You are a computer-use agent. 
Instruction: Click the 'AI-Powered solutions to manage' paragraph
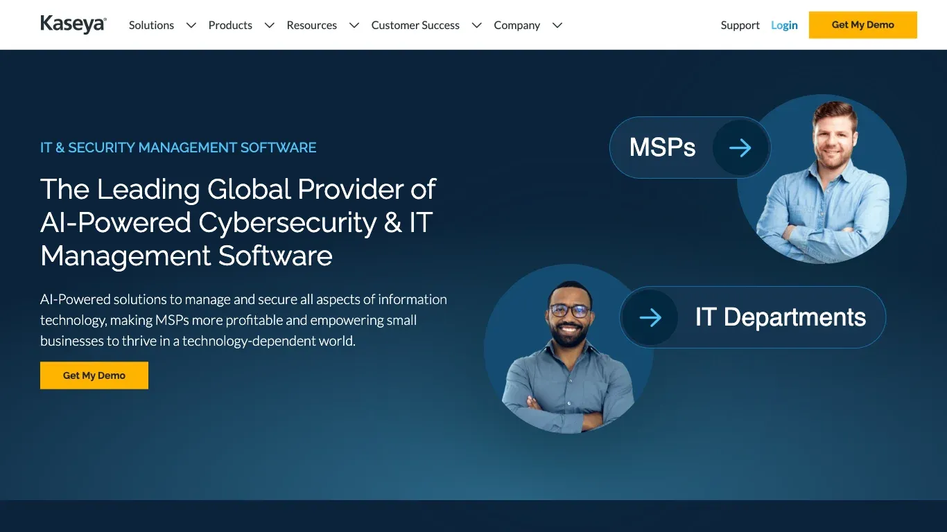(243, 320)
